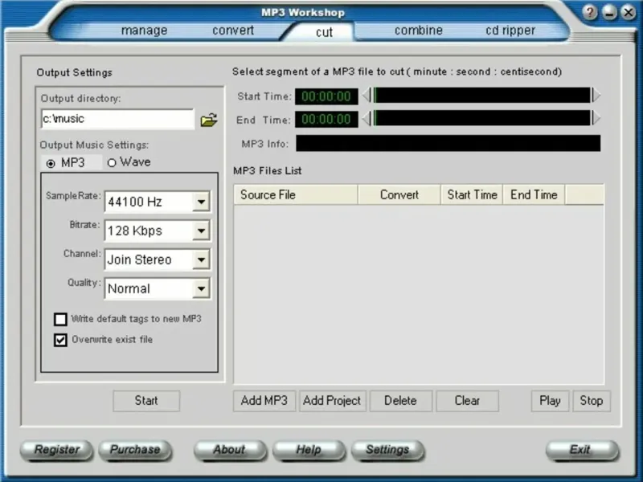Step End Time slider right with arrow
The image size is (643, 482).
click(596, 119)
